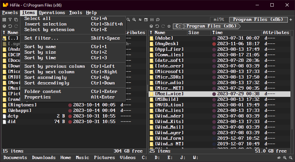Image resolution: width=295 pixels, height=162 pixels.
Task: Go to Downloads shortcut in bottom bar
Action: pos(44,158)
